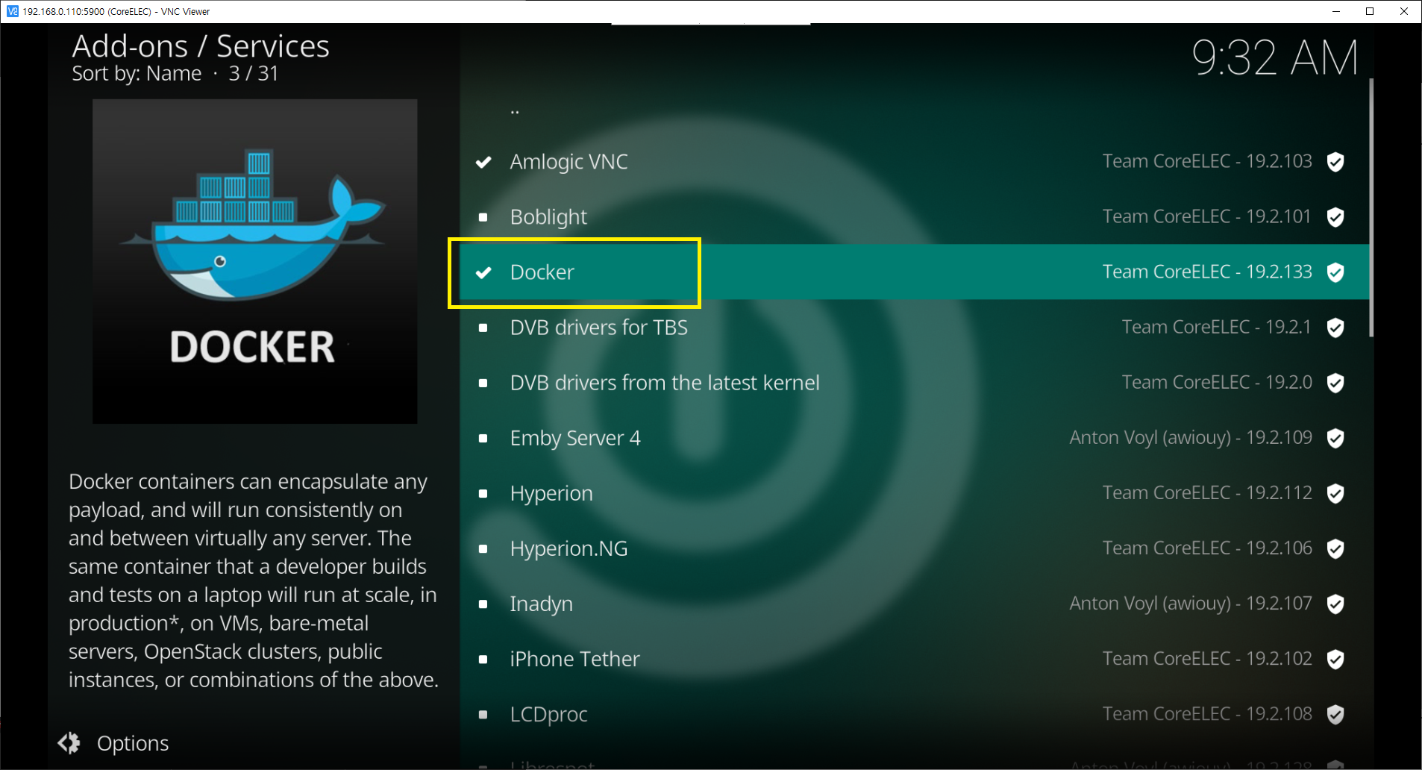Click the Docker description text

(x=254, y=580)
